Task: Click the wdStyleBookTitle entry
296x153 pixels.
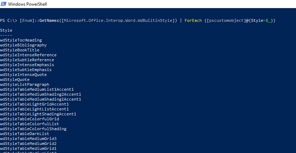Action: [20, 50]
